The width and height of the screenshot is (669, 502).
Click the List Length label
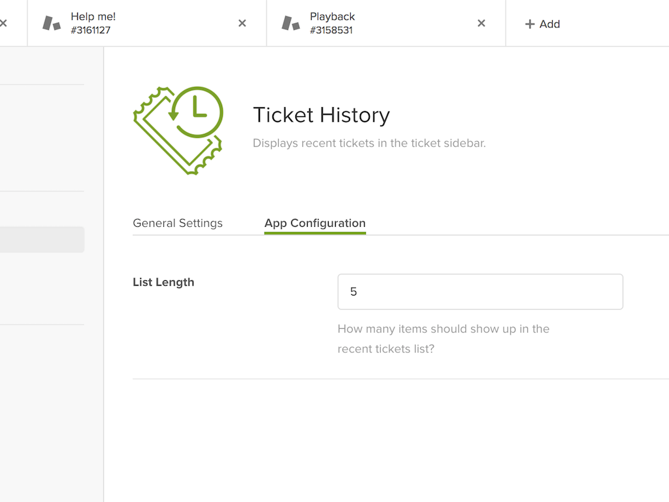163,282
